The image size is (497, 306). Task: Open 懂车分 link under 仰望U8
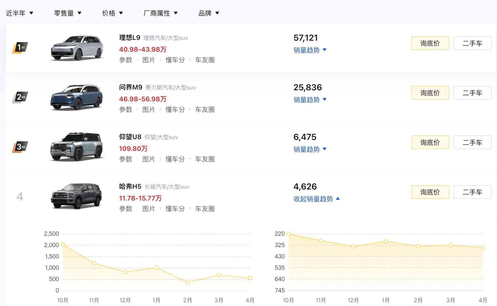pos(175,159)
